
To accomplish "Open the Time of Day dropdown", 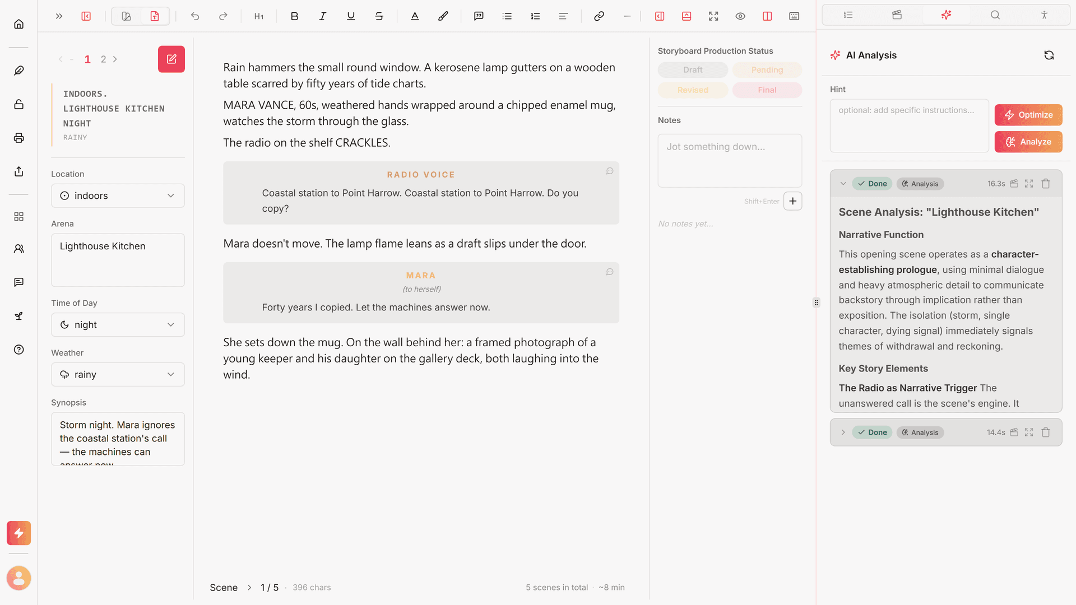I will click(x=118, y=325).
